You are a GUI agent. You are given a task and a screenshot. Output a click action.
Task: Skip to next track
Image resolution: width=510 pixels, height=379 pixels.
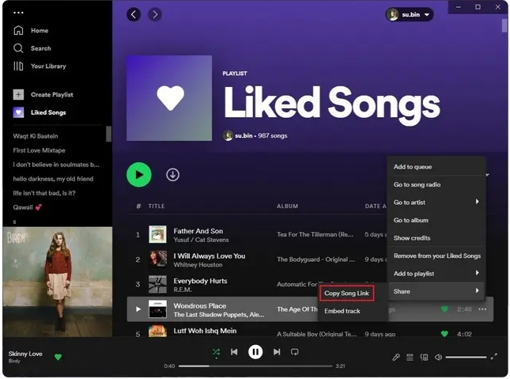coord(277,352)
